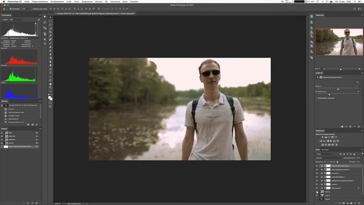Open the Channels panel options menu
This screenshot has width=364, height=205.
point(40,129)
